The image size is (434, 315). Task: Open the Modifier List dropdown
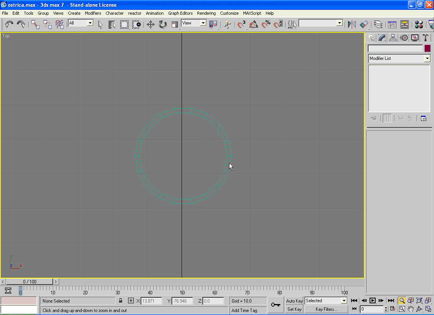tap(427, 58)
